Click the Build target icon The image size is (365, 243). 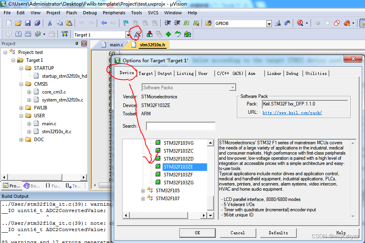(18, 34)
